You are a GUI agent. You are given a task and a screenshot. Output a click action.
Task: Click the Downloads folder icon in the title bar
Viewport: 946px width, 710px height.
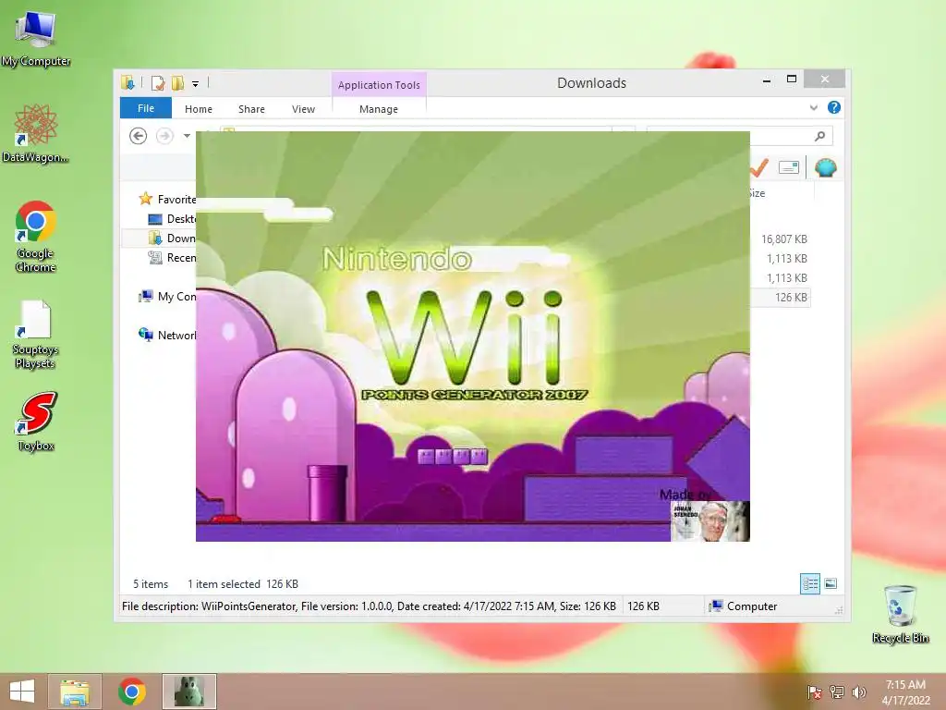127,82
